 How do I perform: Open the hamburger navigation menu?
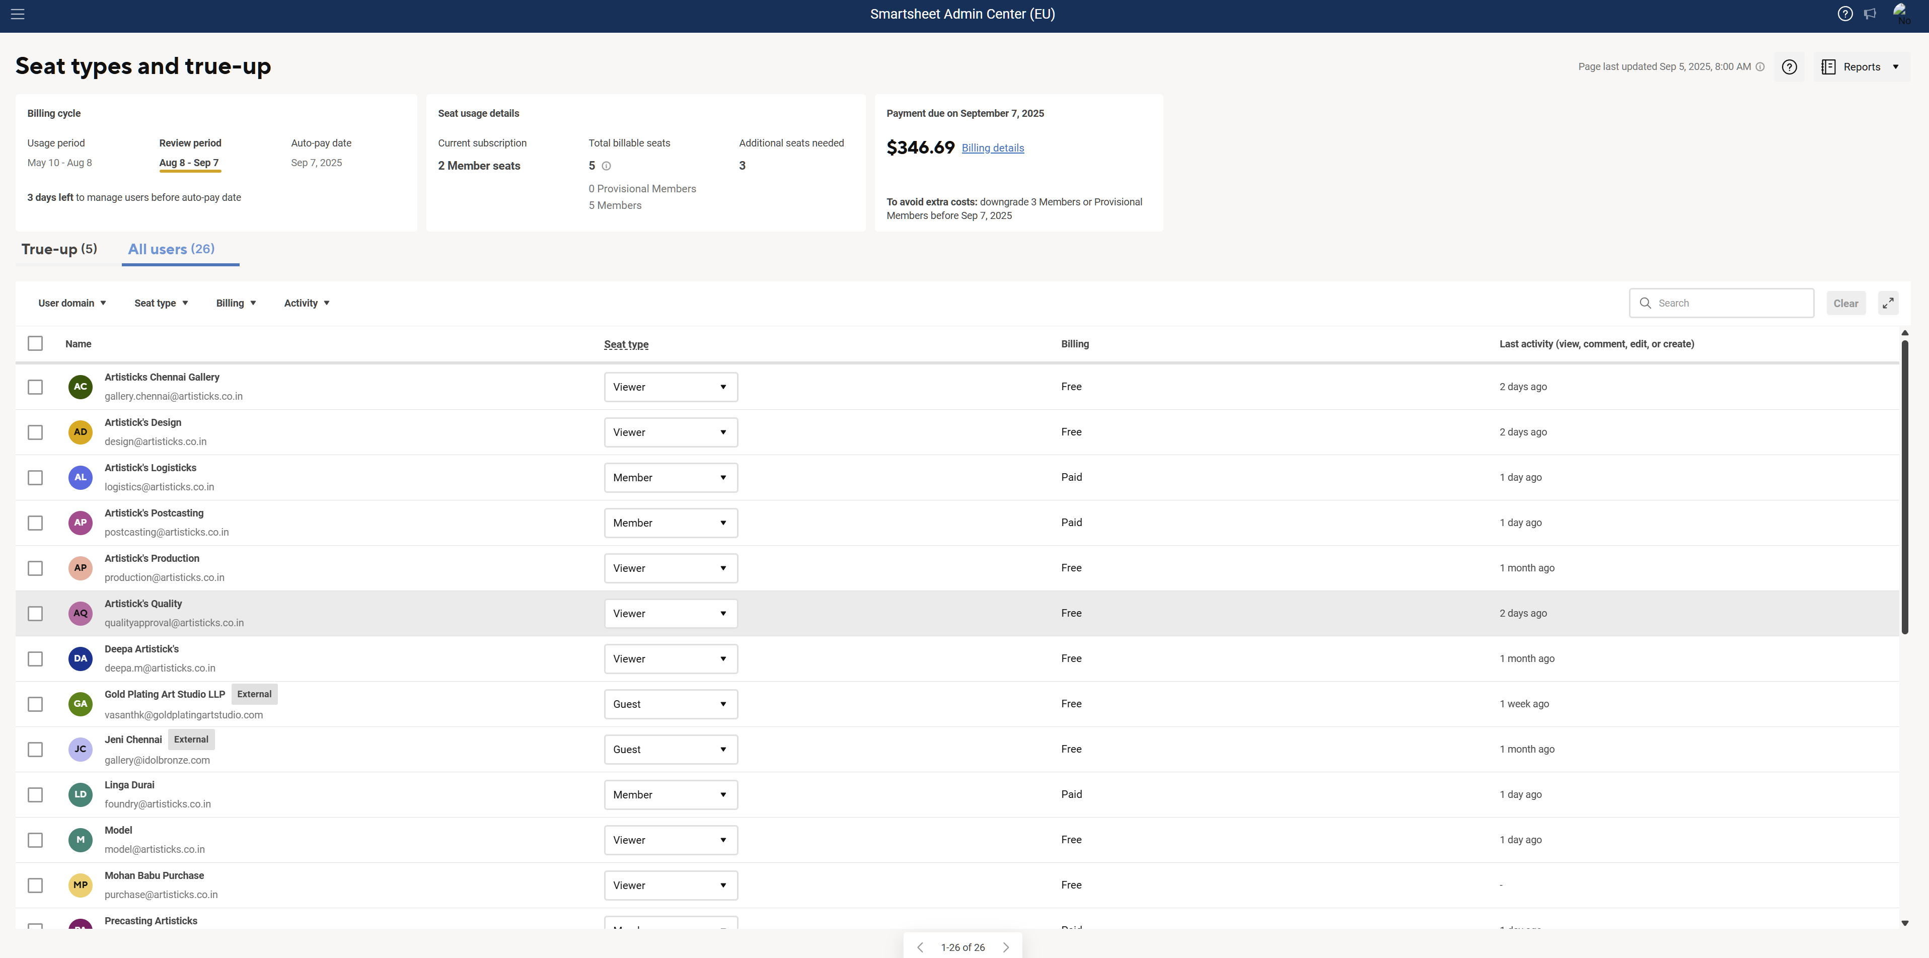pyautogui.click(x=18, y=14)
